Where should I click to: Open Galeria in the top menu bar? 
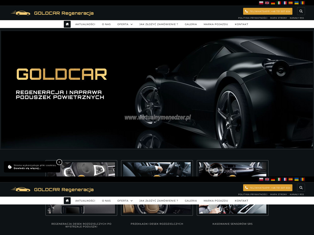pos(191,24)
